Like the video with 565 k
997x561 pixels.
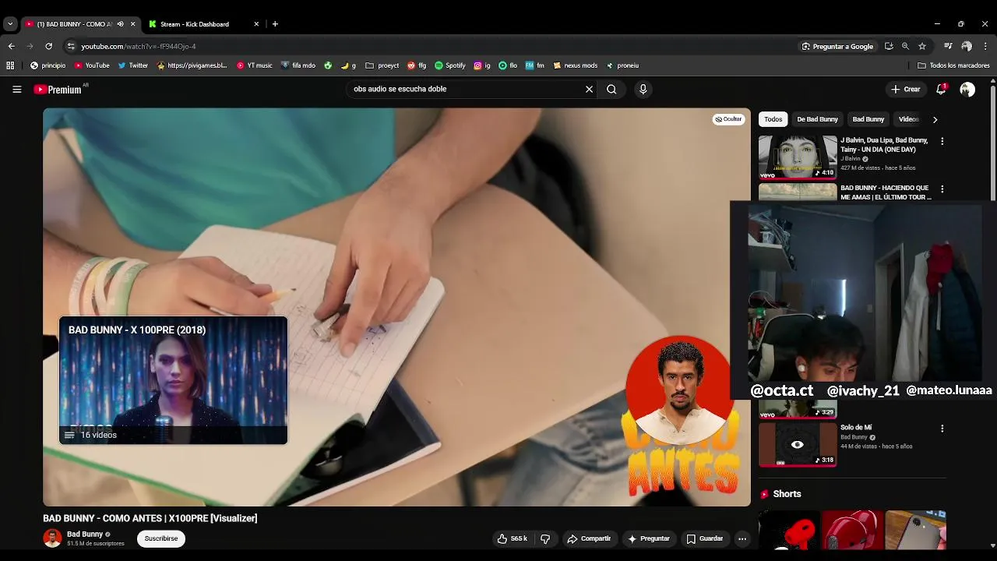513,538
